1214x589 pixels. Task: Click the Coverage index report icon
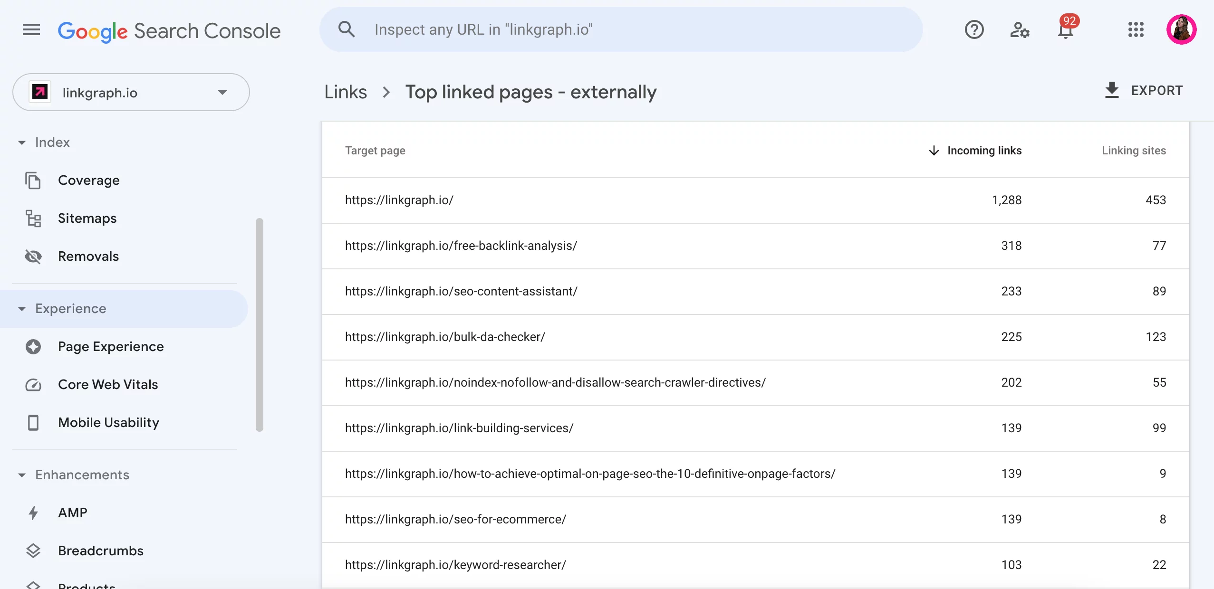32,180
